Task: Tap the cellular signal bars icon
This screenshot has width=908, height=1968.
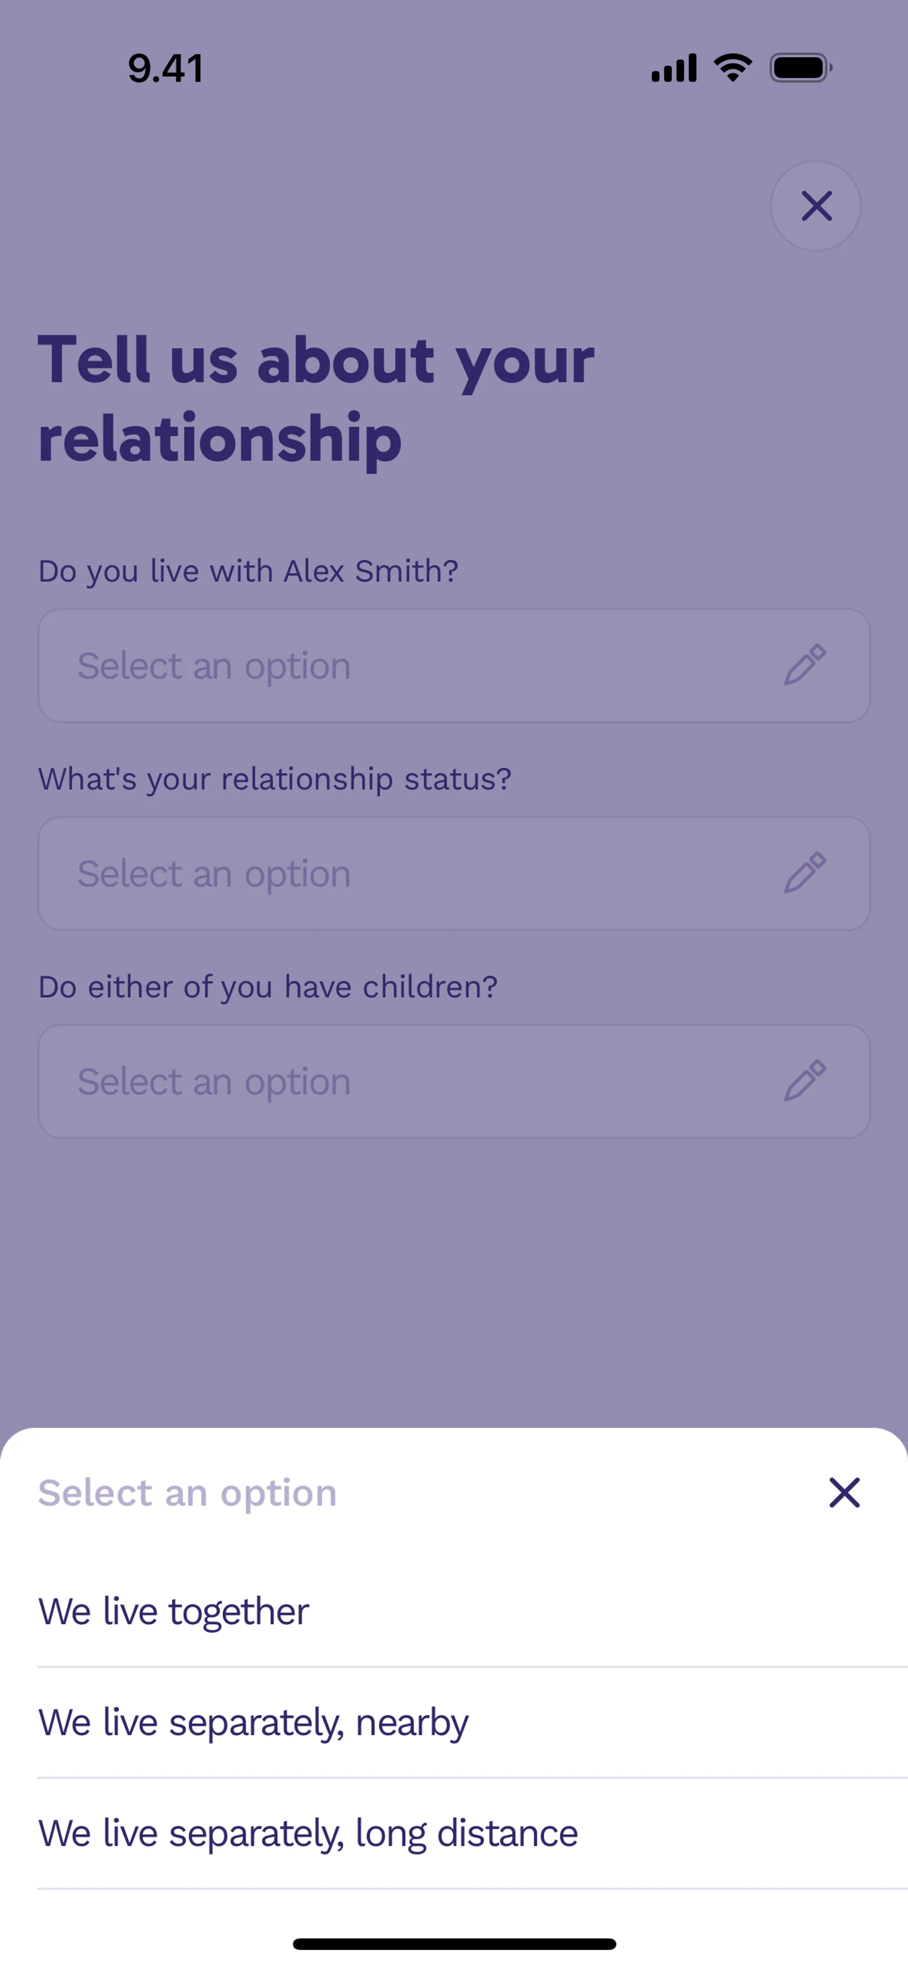Action: (x=673, y=68)
